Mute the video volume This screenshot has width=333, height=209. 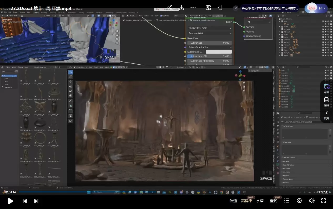pyautogui.click(x=312, y=201)
